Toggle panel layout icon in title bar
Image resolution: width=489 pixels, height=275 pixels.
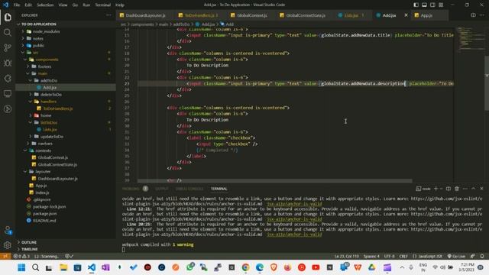(x=424, y=5)
